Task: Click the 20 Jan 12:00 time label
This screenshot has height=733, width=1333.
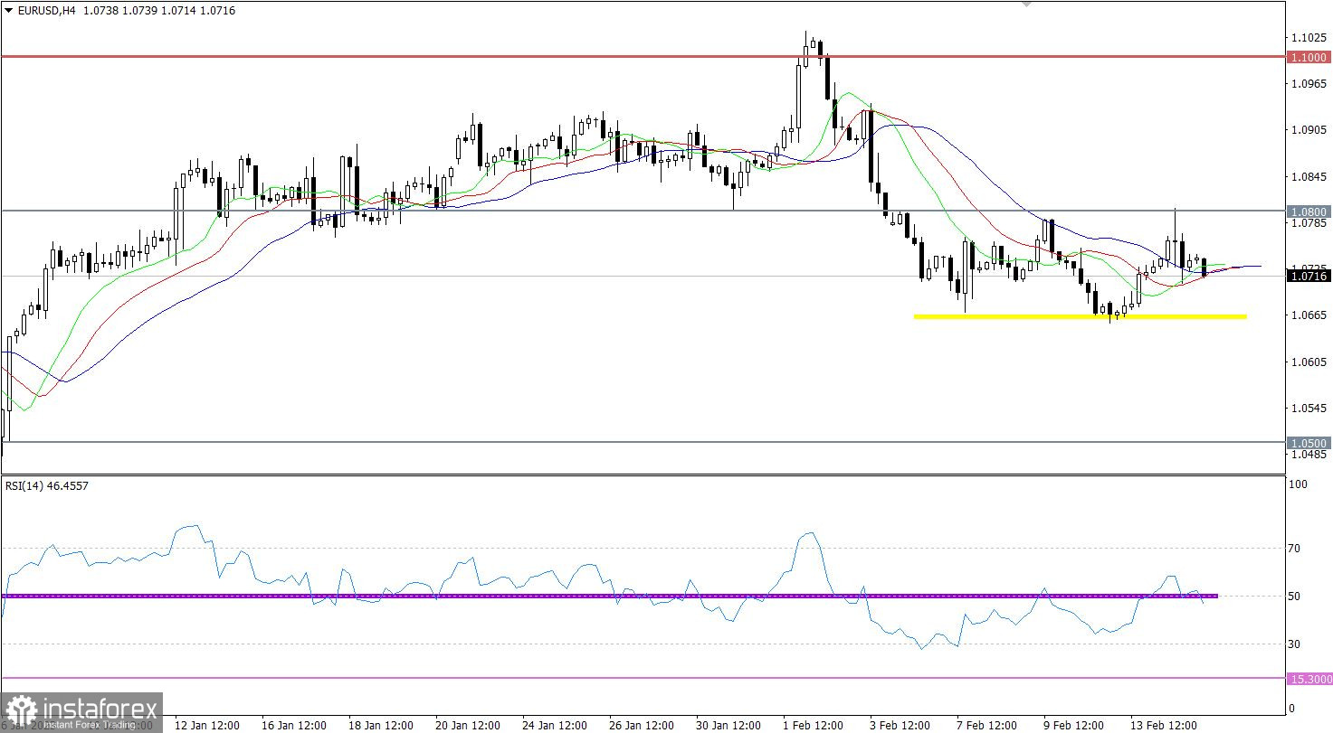Action: [468, 726]
